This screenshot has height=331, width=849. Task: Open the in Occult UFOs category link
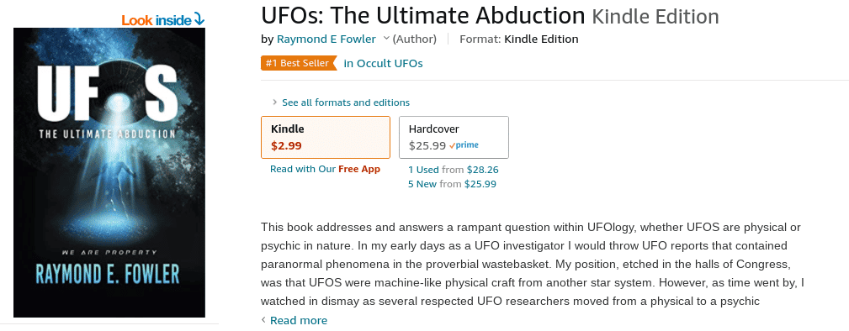tap(384, 63)
